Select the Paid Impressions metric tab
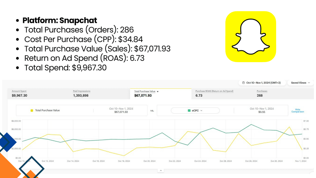 [99, 94]
